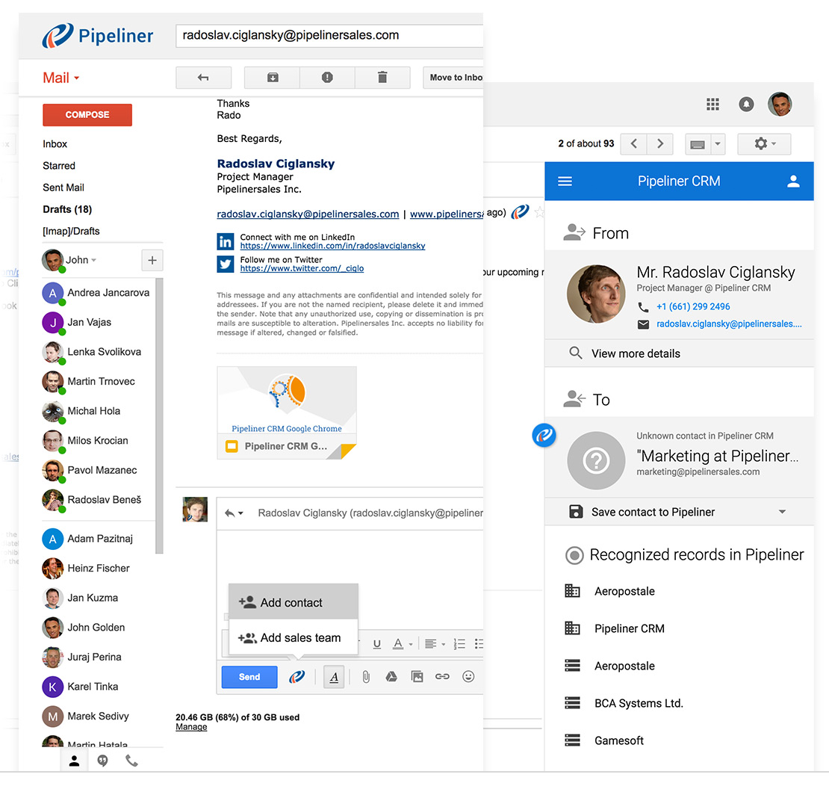
Task: Open the Pipeliner CRM panel hamburger menu
Action: click(565, 181)
